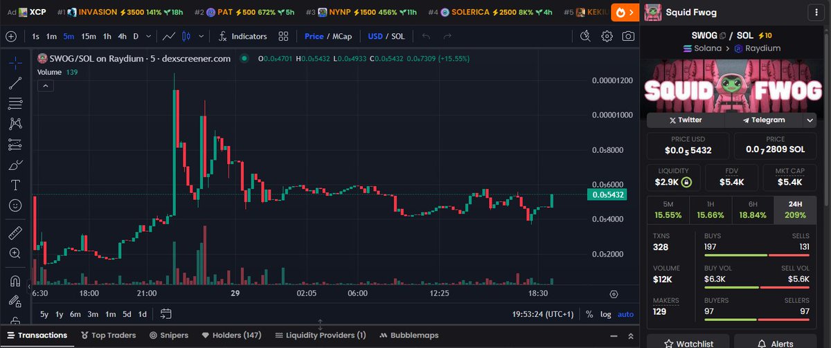Expand the chart style dropdown arrow

tap(201, 36)
